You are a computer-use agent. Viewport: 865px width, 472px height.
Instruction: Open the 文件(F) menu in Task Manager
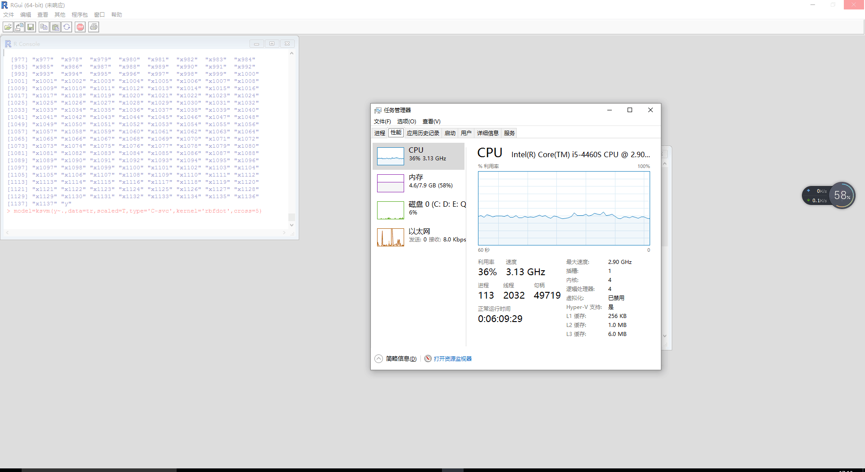382,122
